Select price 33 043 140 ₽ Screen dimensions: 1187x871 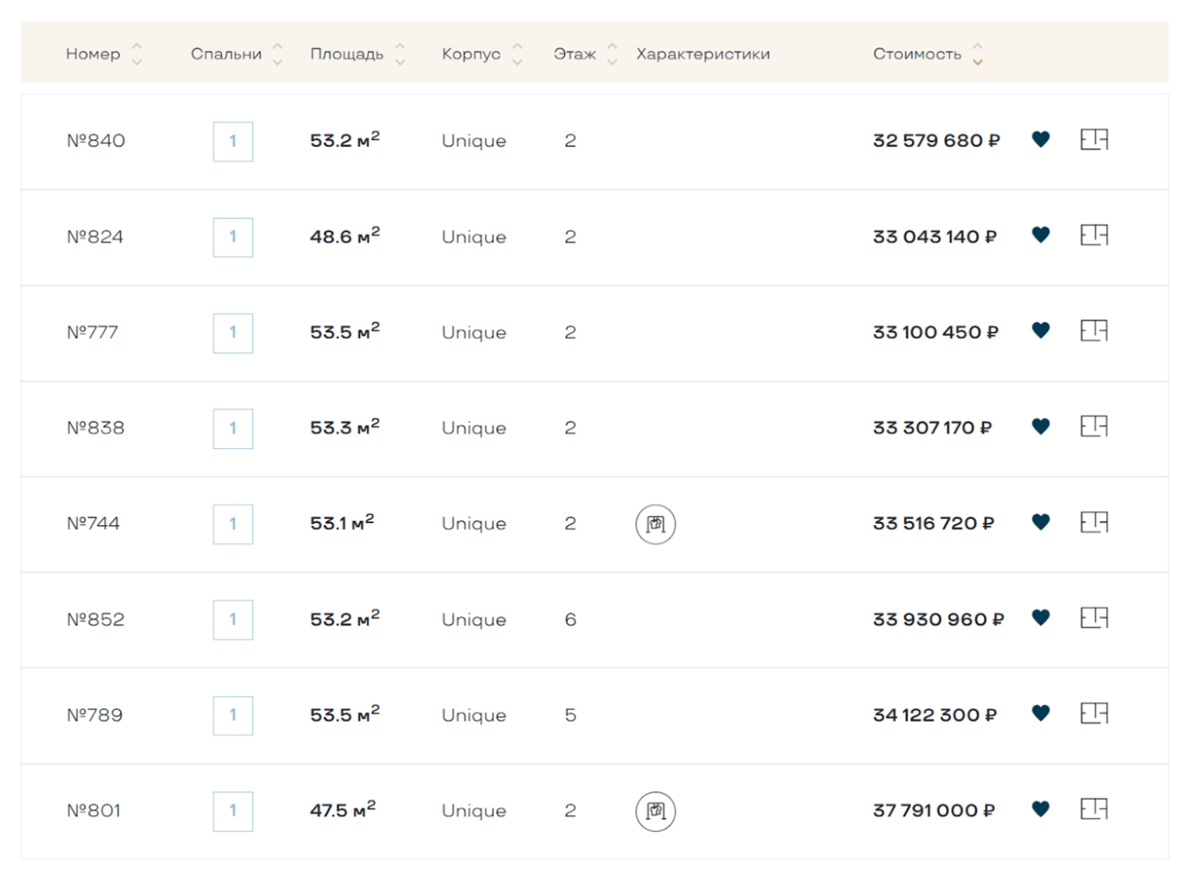tap(934, 237)
